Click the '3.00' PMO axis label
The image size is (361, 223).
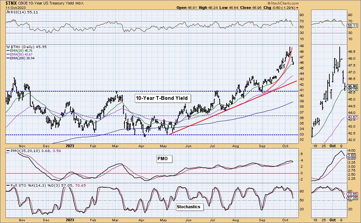[x=352, y=166]
